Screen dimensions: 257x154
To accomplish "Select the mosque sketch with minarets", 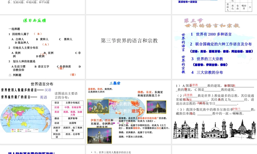I will pyautogui.click(x=215, y=129).
